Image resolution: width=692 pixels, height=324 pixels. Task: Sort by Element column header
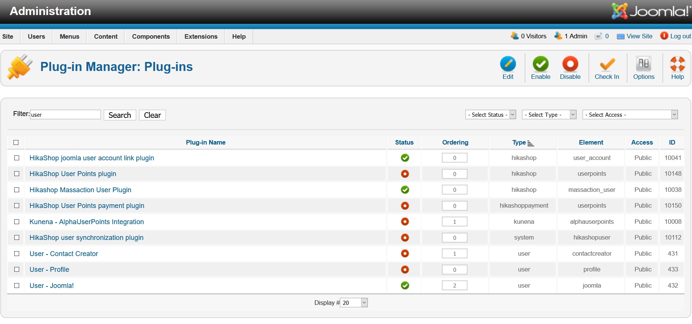tap(591, 142)
